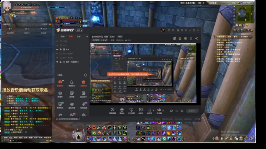This screenshot has width=266, height=149.
Task: Click the 修改 button next to the title
Action: point(120,36)
